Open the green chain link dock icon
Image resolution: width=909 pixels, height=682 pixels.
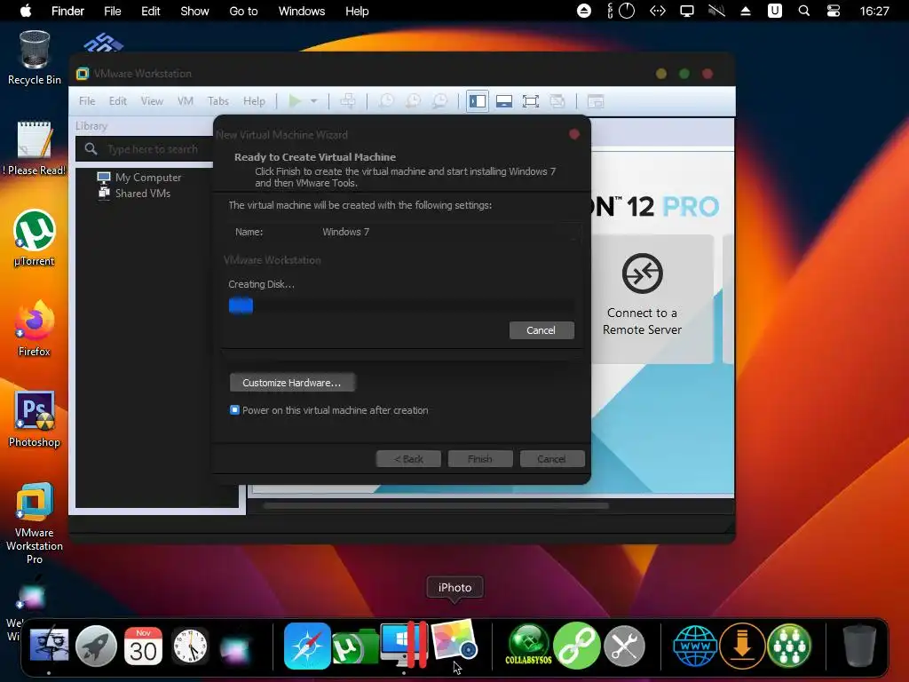(x=577, y=646)
